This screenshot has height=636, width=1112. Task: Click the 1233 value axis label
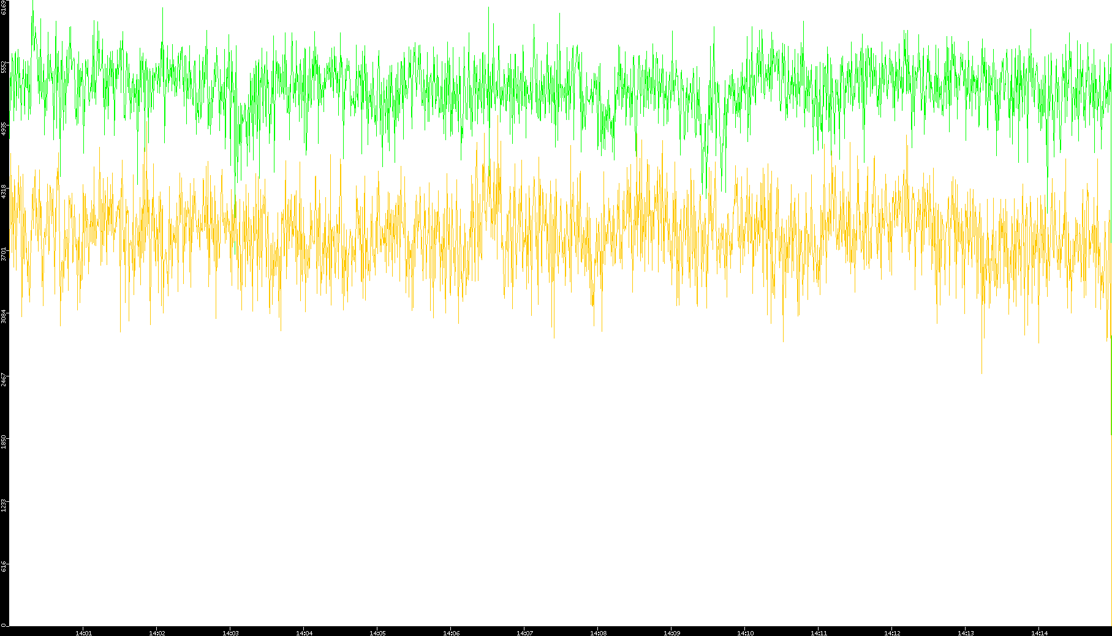(4, 505)
